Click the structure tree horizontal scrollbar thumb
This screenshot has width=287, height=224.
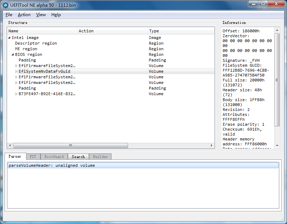(71, 146)
